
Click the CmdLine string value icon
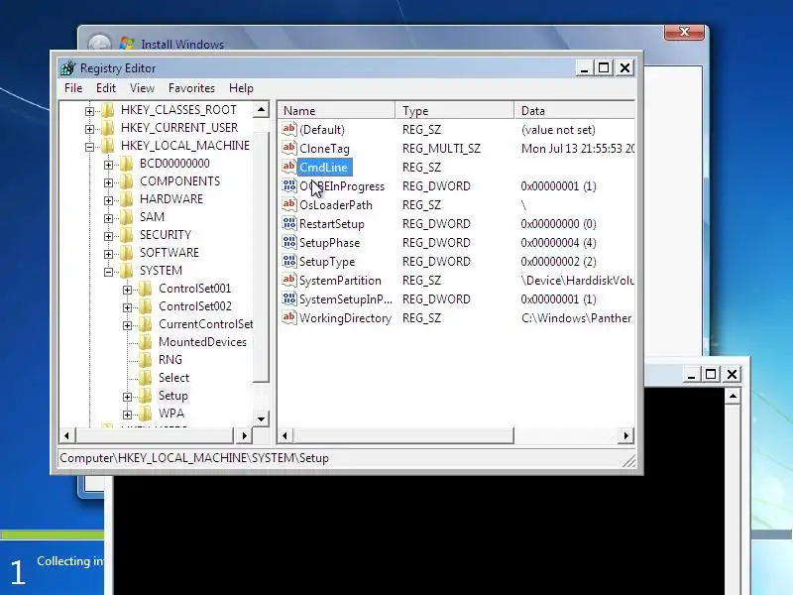point(289,167)
